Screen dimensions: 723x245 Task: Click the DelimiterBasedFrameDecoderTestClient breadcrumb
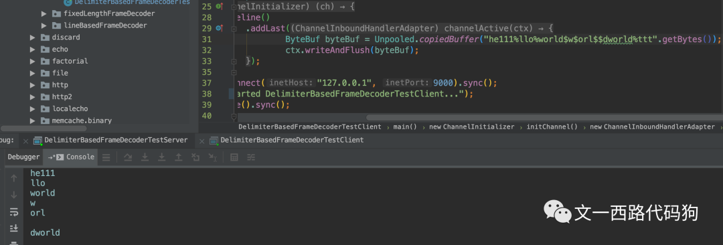click(310, 127)
